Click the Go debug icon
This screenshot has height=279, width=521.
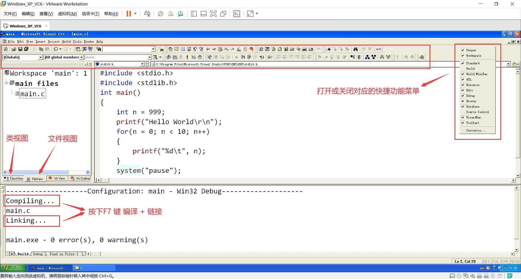[x=193, y=57]
